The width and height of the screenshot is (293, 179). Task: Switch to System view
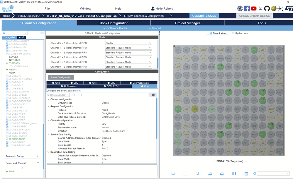point(240,33)
